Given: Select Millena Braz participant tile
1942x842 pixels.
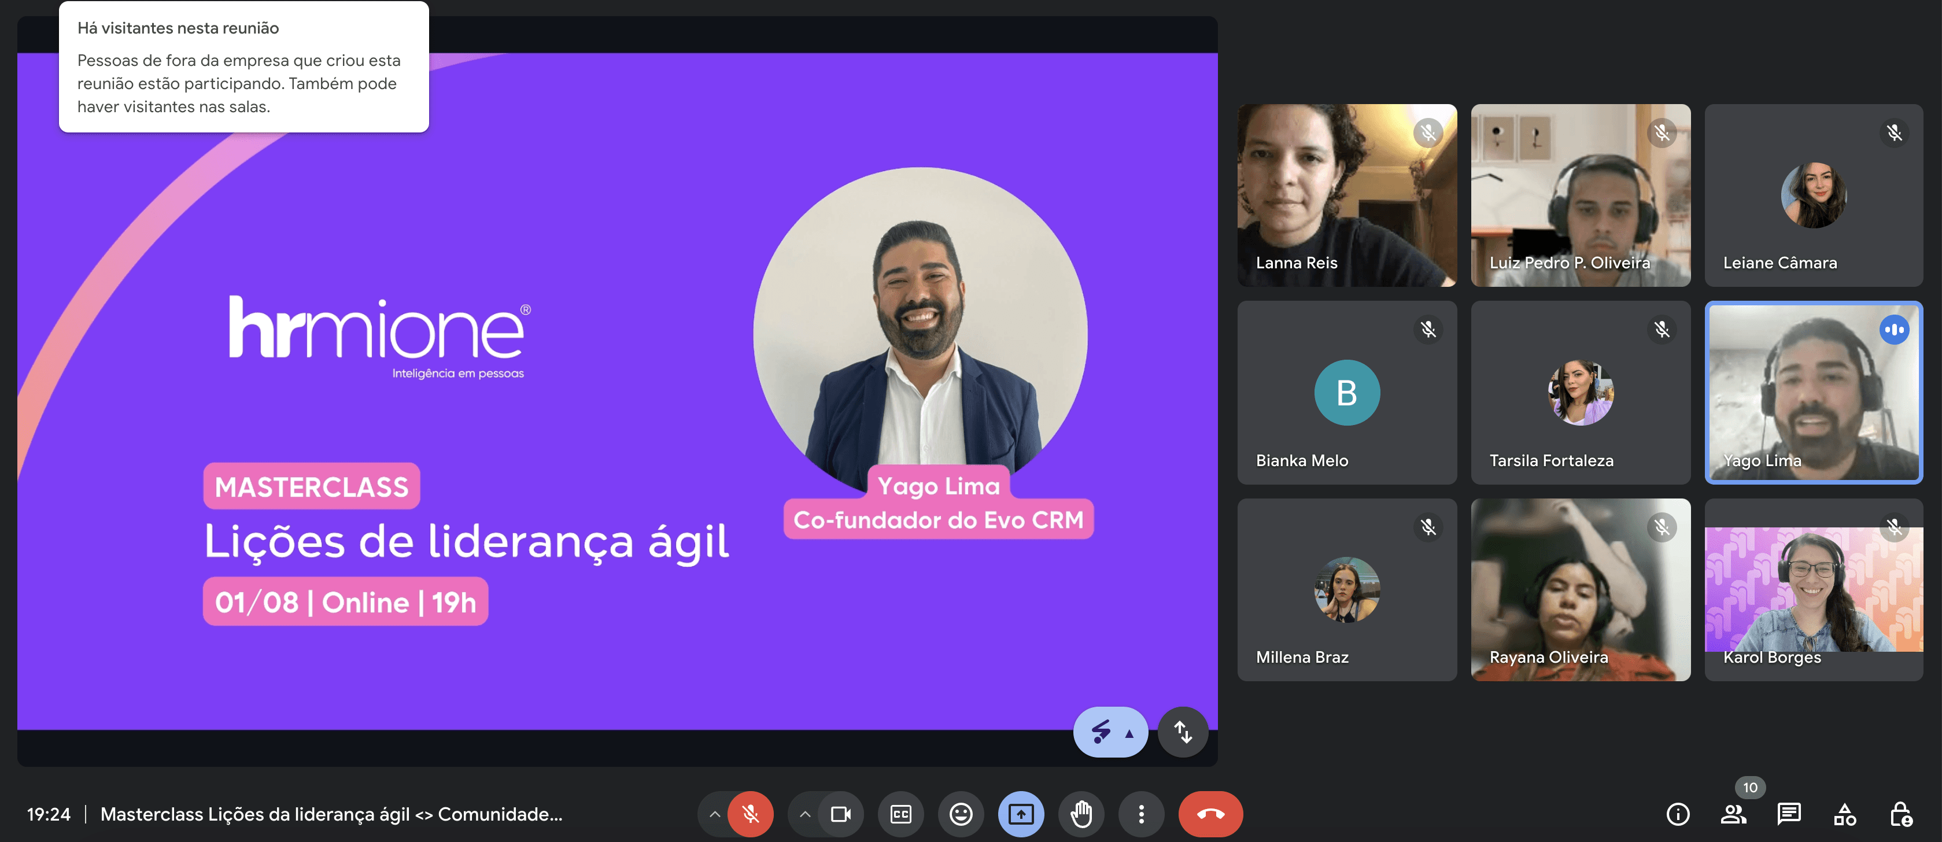Looking at the screenshot, I should coord(1347,589).
